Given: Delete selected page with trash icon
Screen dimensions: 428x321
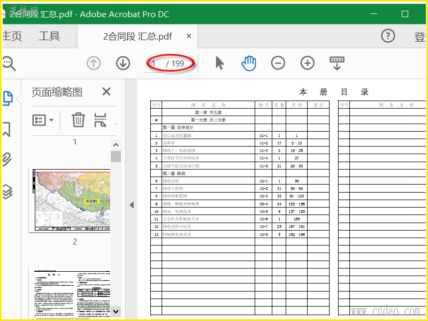Looking at the screenshot, I should point(78,120).
